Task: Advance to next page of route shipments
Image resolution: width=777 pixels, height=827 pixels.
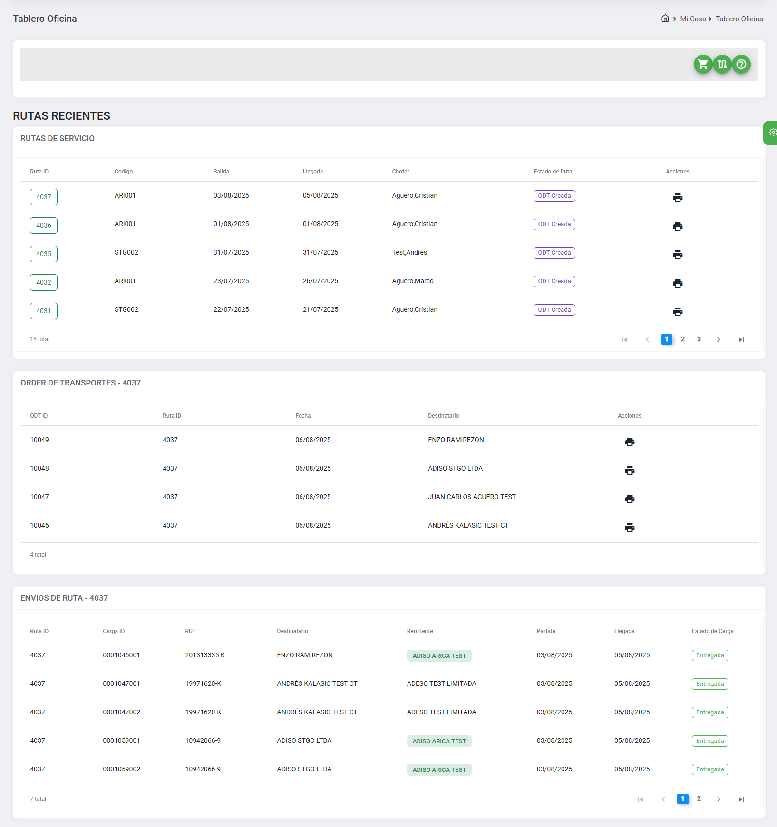Action: pyautogui.click(x=719, y=799)
